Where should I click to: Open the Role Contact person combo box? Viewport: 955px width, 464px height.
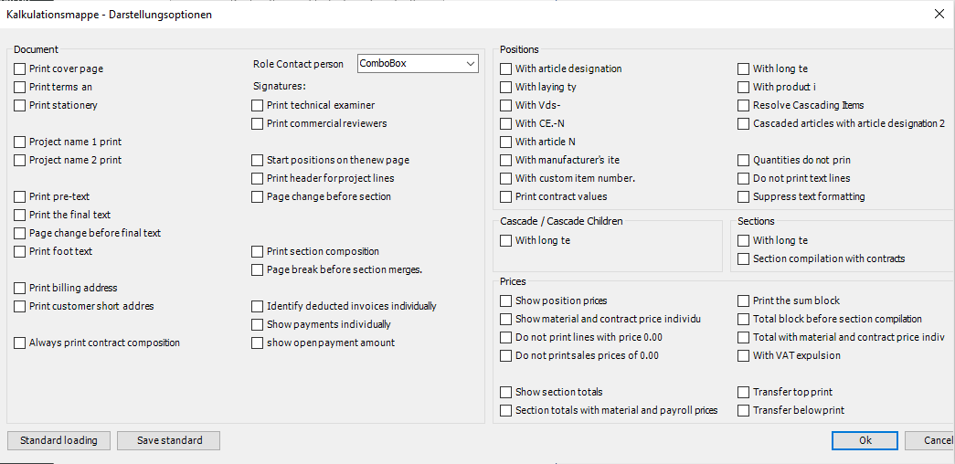coord(418,63)
